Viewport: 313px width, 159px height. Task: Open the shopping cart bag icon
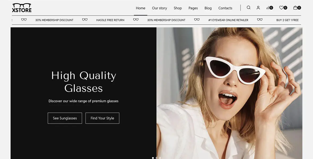(295, 8)
